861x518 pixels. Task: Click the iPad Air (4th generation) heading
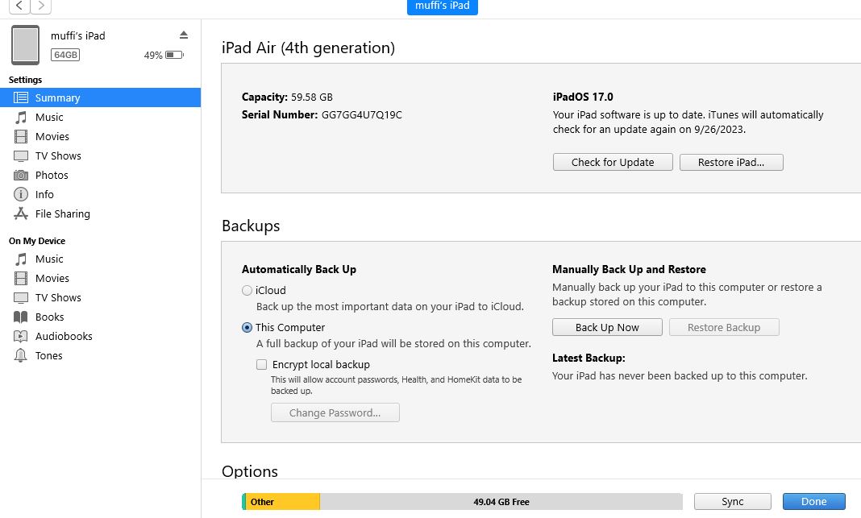coord(309,48)
